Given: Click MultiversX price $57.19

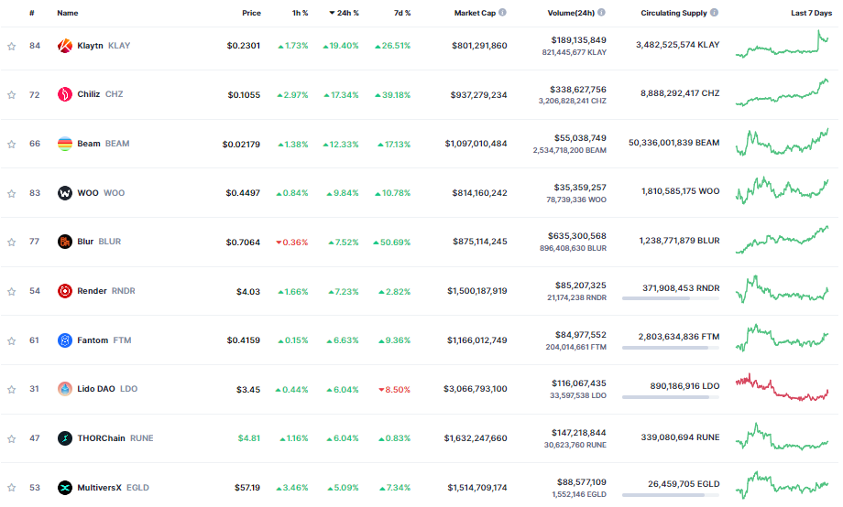Looking at the screenshot, I should pyautogui.click(x=247, y=488).
